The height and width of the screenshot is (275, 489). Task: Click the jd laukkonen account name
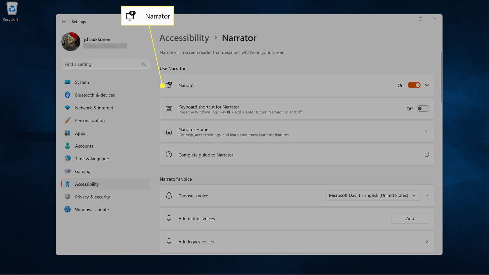(97, 39)
